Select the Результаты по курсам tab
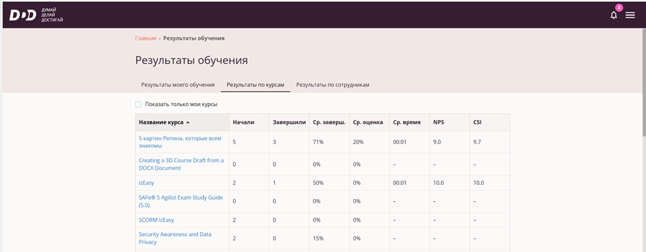The height and width of the screenshot is (252, 646). point(256,85)
